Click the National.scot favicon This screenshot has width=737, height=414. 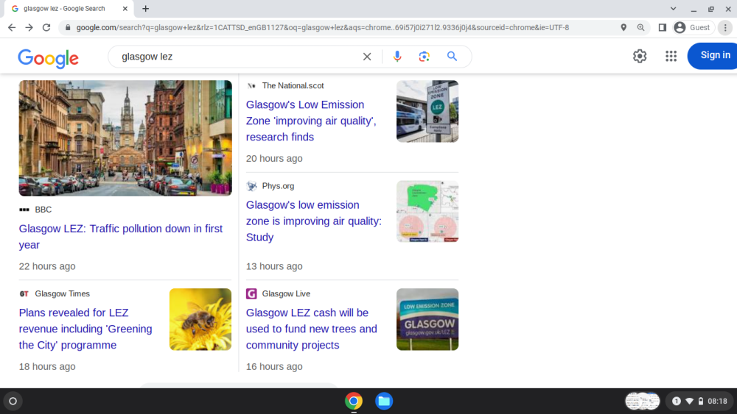(x=251, y=86)
